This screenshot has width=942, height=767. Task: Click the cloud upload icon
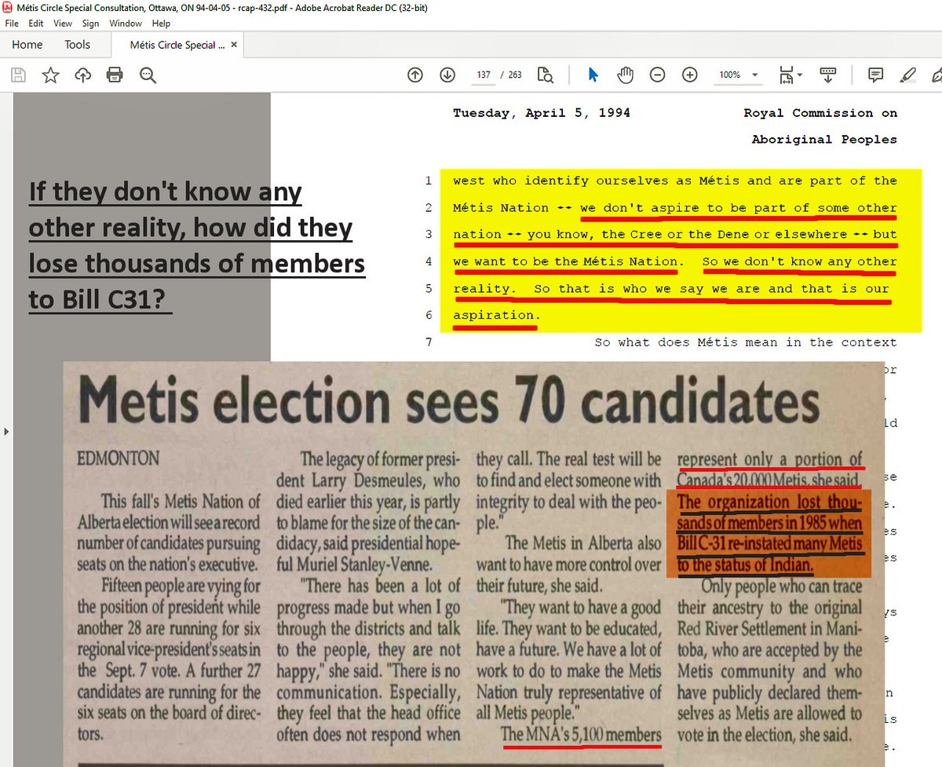pyautogui.click(x=82, y=75)
